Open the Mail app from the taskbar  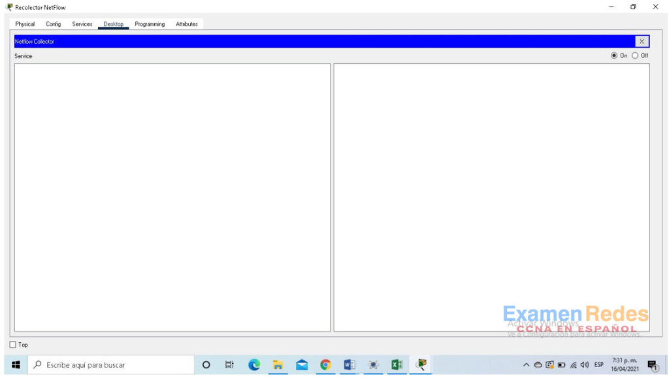[x=301, y=364]
